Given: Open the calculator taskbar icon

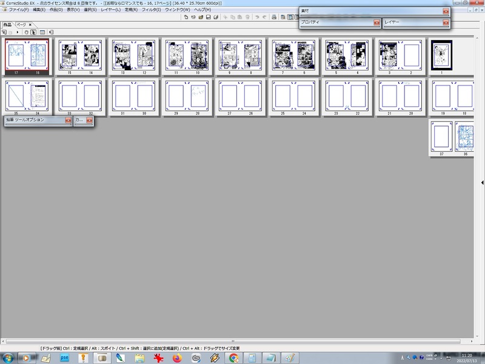Looking at the screenshot, I should [x=252, y=359].
